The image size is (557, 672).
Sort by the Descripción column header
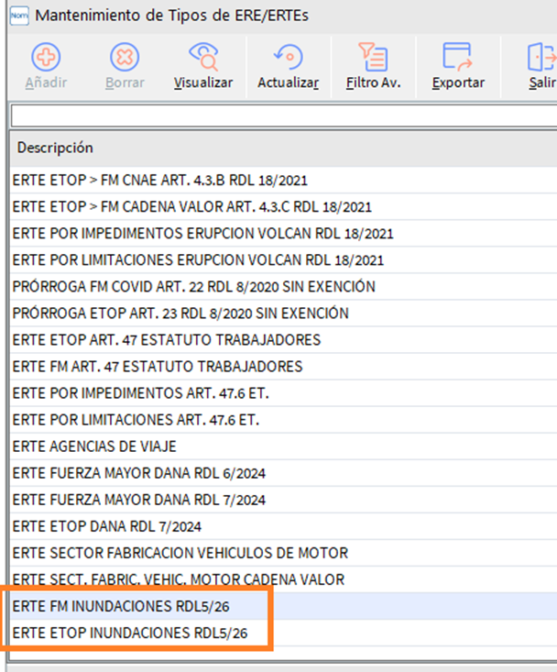[55, 148]
